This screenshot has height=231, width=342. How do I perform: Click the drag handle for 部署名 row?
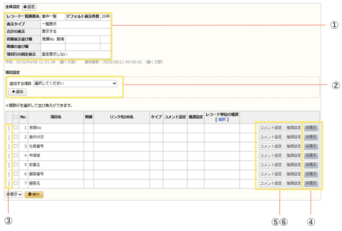pyautogui.click(x=9, y=165)
